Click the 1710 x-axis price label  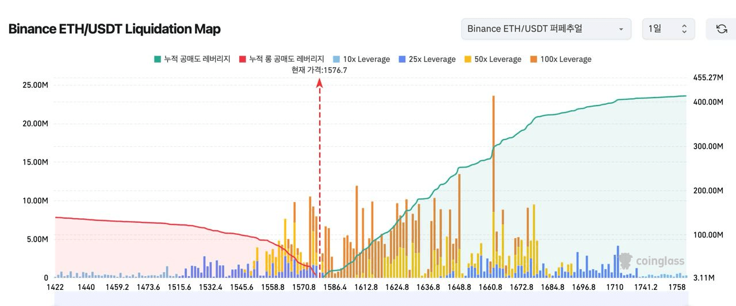[x=615, y=287]
